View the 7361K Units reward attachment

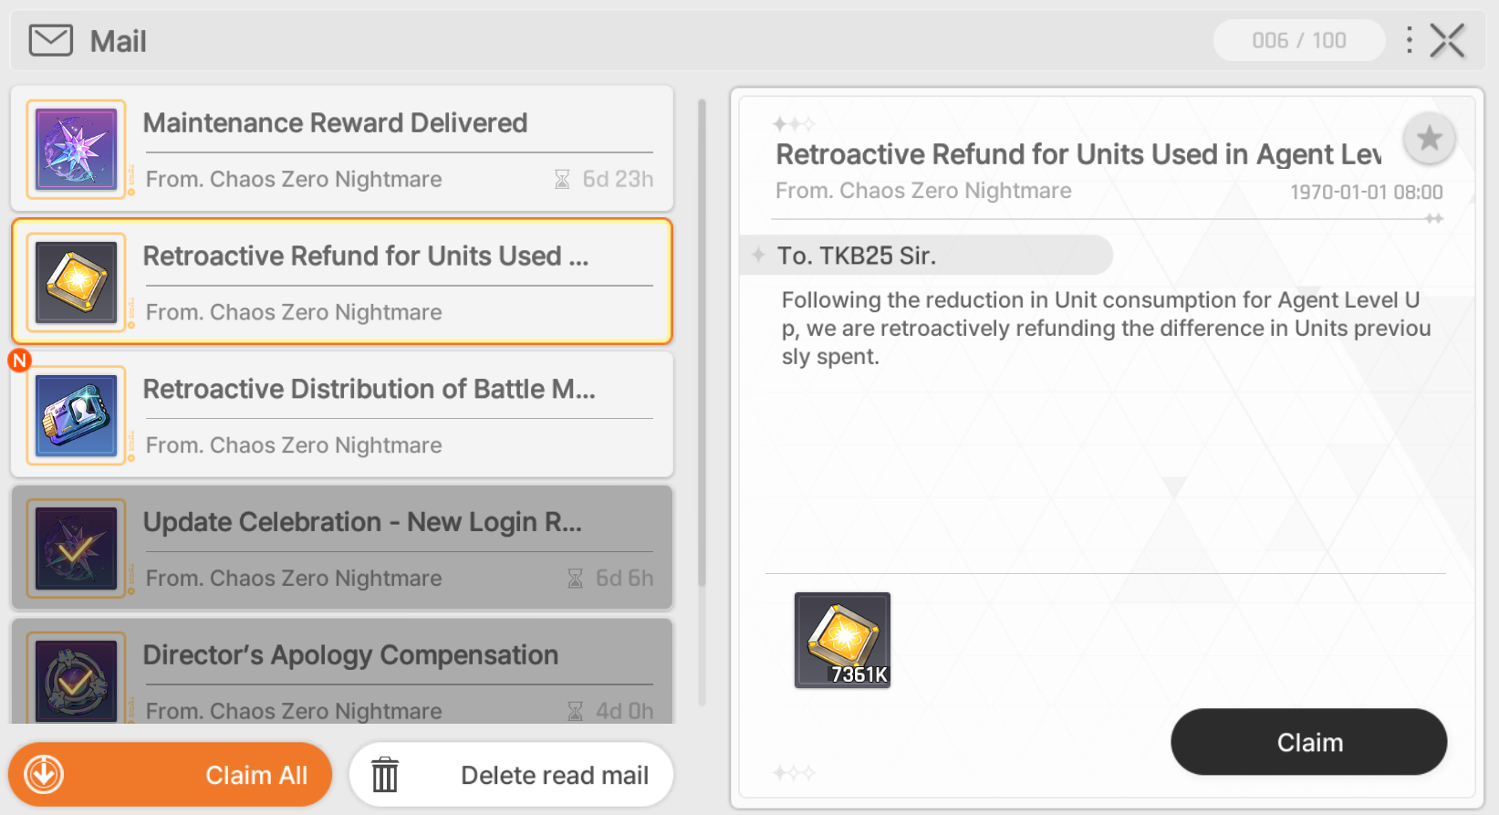tap(842, 640)
